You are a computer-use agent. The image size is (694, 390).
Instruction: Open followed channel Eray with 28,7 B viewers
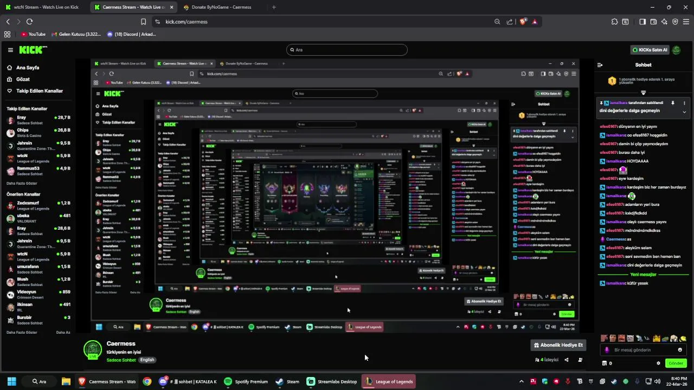[x=38, y=120]
